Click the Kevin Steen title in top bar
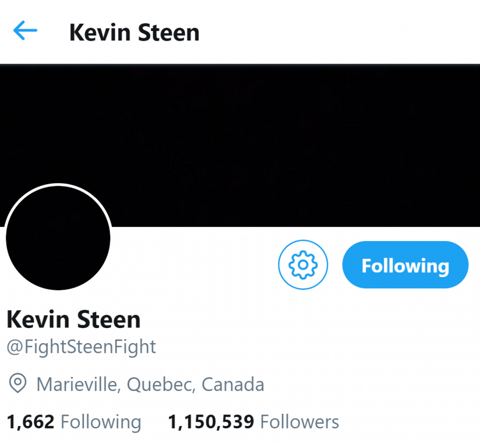480x442 pixels. coord(135,32)
